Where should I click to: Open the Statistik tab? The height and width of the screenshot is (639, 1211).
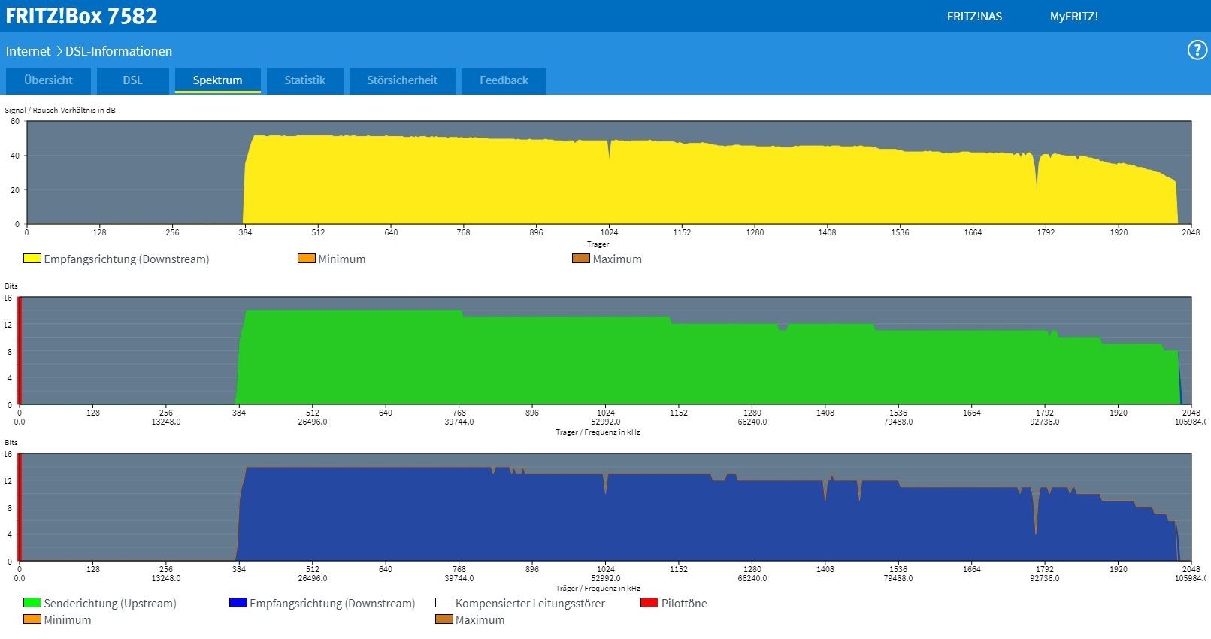pyautogui.click(x=304, y=80)
